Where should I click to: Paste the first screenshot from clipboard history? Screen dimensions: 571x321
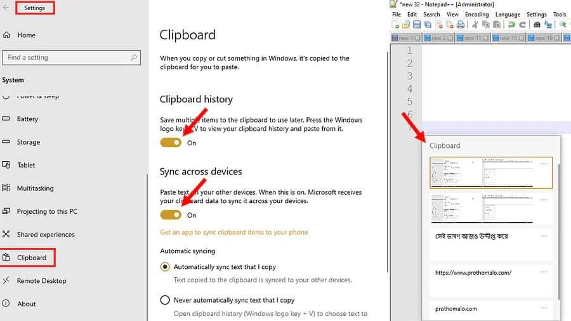click(491, 173)
